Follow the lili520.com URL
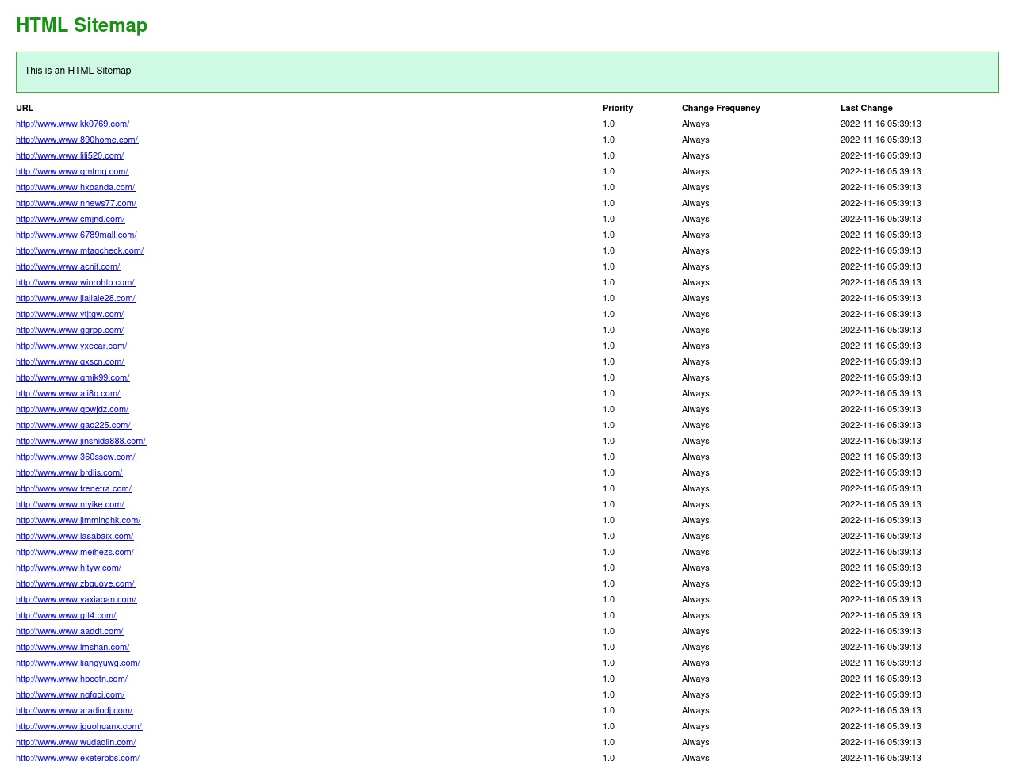 click(x=70, y=155)
